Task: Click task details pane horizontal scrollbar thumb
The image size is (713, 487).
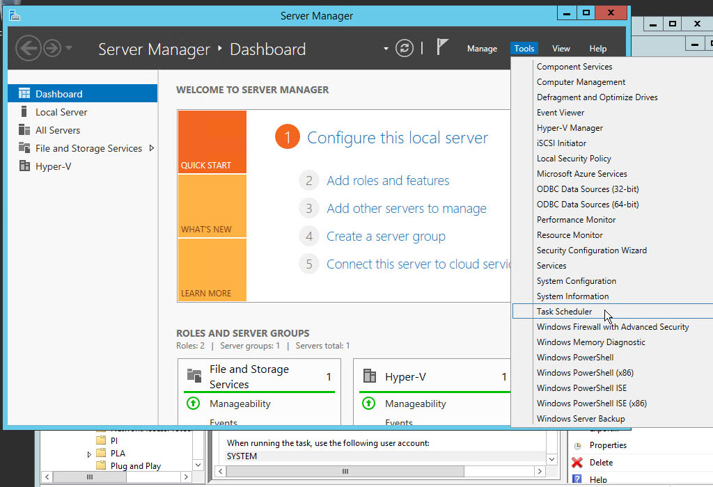Action: click(x=345, y=472)
